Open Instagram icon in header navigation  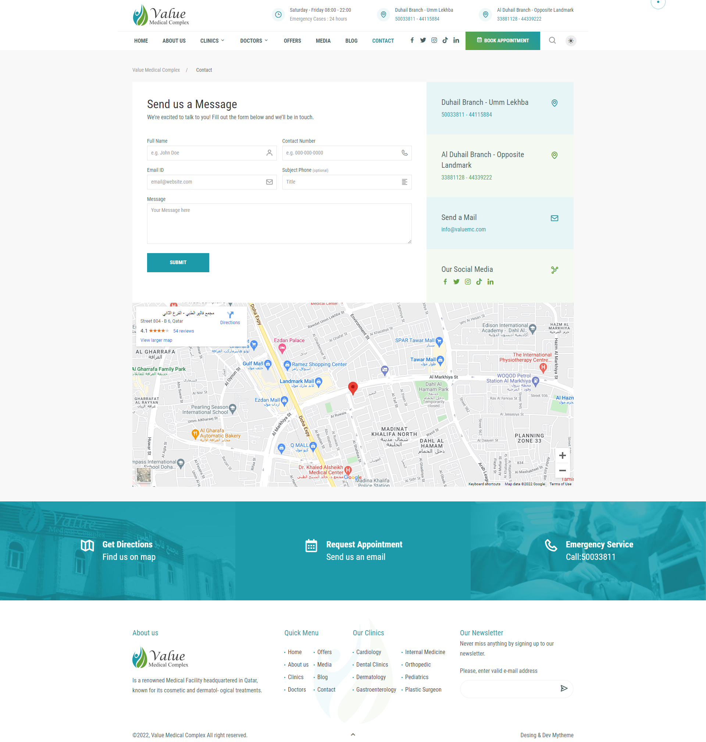click(434, 40)
